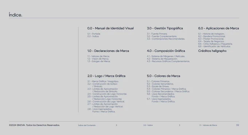
Task: Go to 1.0 - Declaraciones de Marca section
Action: tap(108, 51)
